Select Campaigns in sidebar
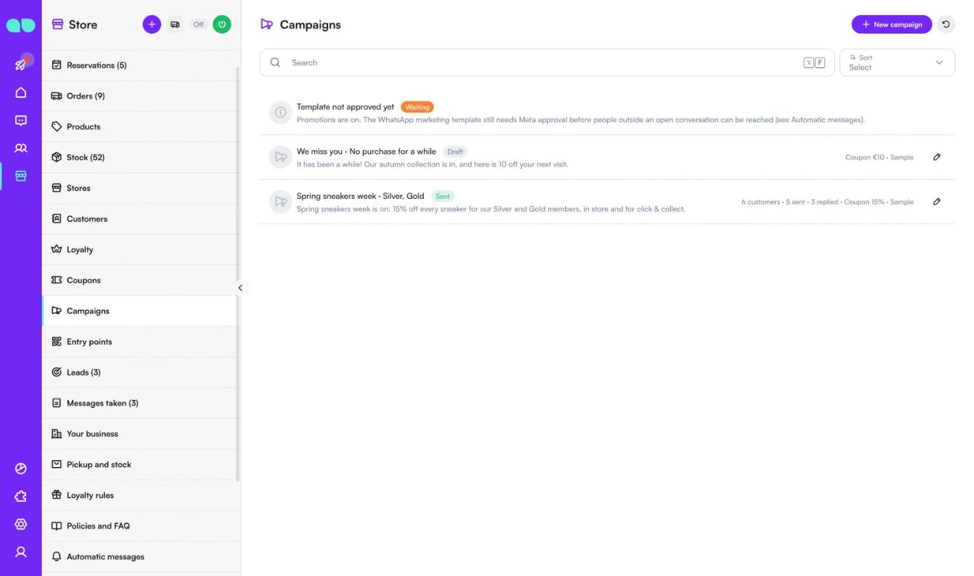The height and width of the screenshot is (576, 974). click(140, 311)
